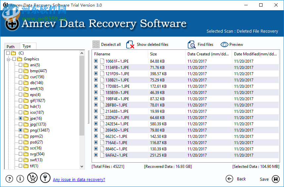Switch to the Path tab
The image size is (284, 187).
pyautogui.click(x=11, y=47)
